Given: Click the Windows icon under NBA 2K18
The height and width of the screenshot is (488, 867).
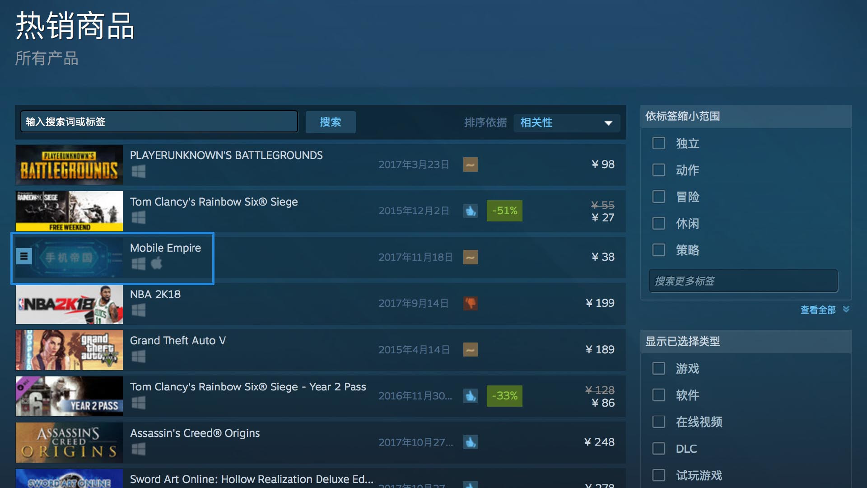Looking at the screenshot, I should [x=139, y=310].
